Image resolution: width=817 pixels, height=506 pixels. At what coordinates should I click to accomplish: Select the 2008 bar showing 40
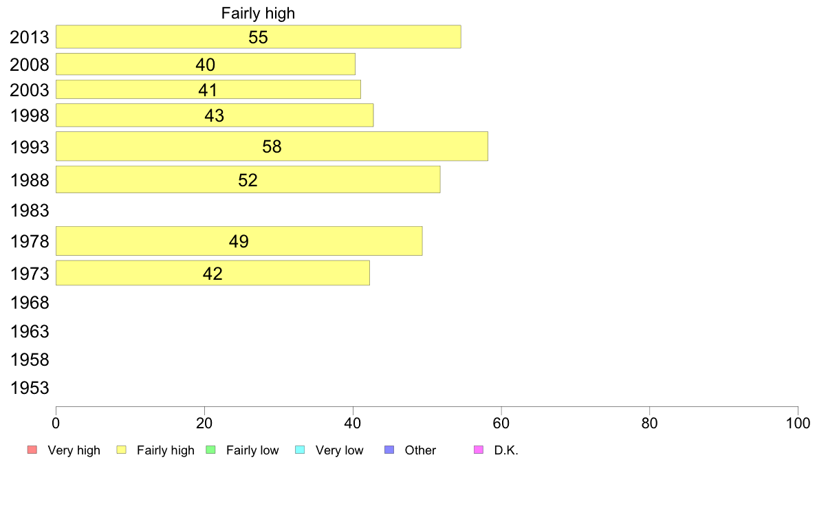[x=206, y=64]
